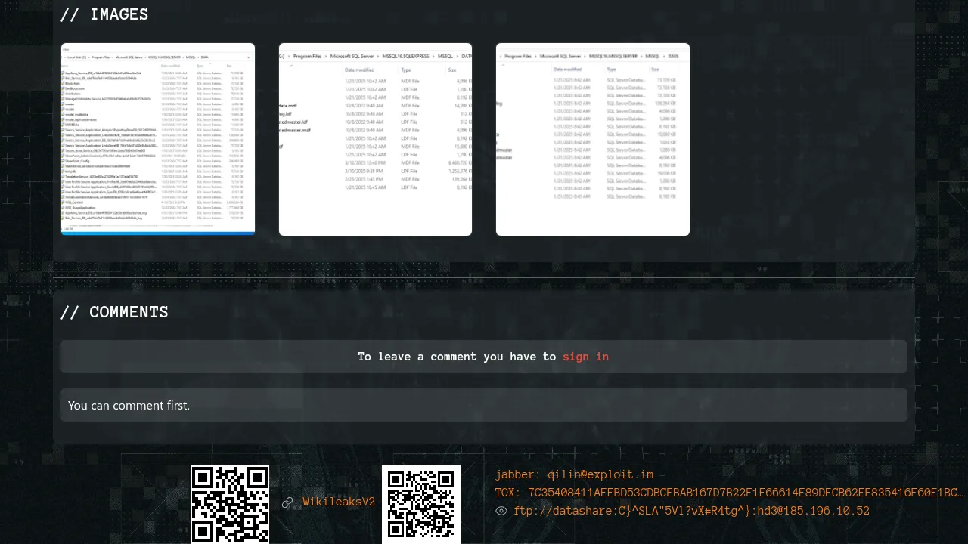The image size is (968, 544).
Task: Click the chain link icon beside WikileaksV2
Action: (x=287, y=502)
